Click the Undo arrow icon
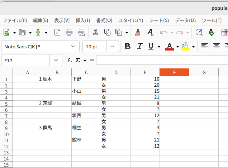Screen dimensions: 228x168 [164, 32]
